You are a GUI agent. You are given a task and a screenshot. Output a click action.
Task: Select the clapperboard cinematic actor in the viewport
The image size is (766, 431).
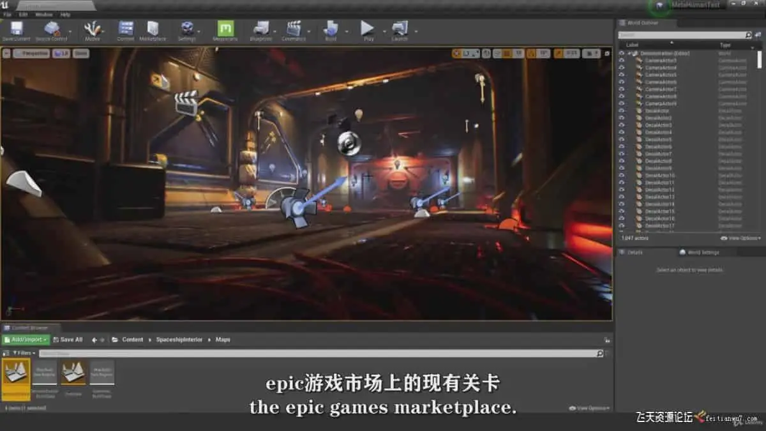pos(186,103)
